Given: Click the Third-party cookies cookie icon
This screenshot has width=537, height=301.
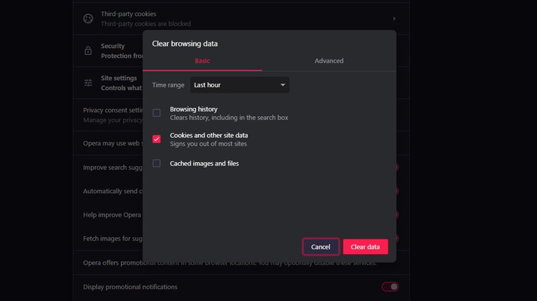Looking at the screenshot, I should (88, 19).
